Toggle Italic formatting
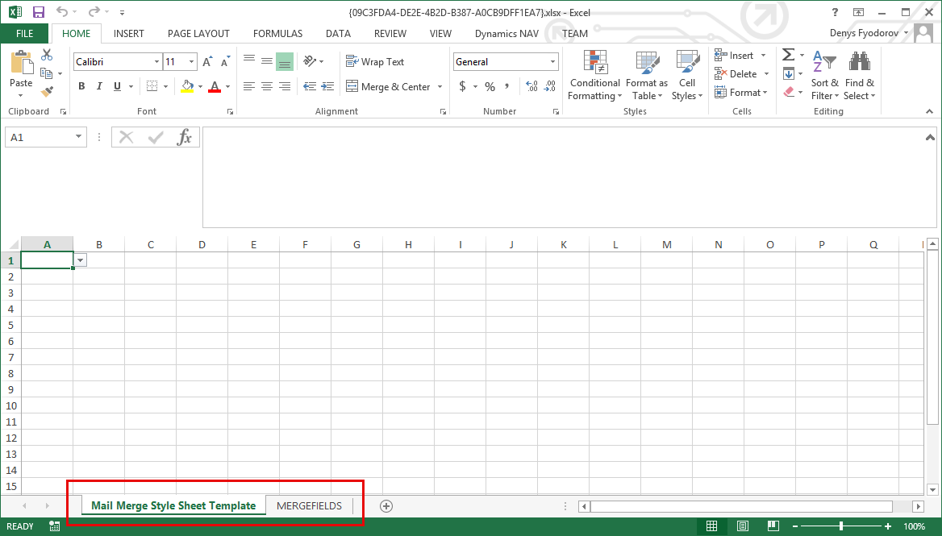 tap(99, 86)
